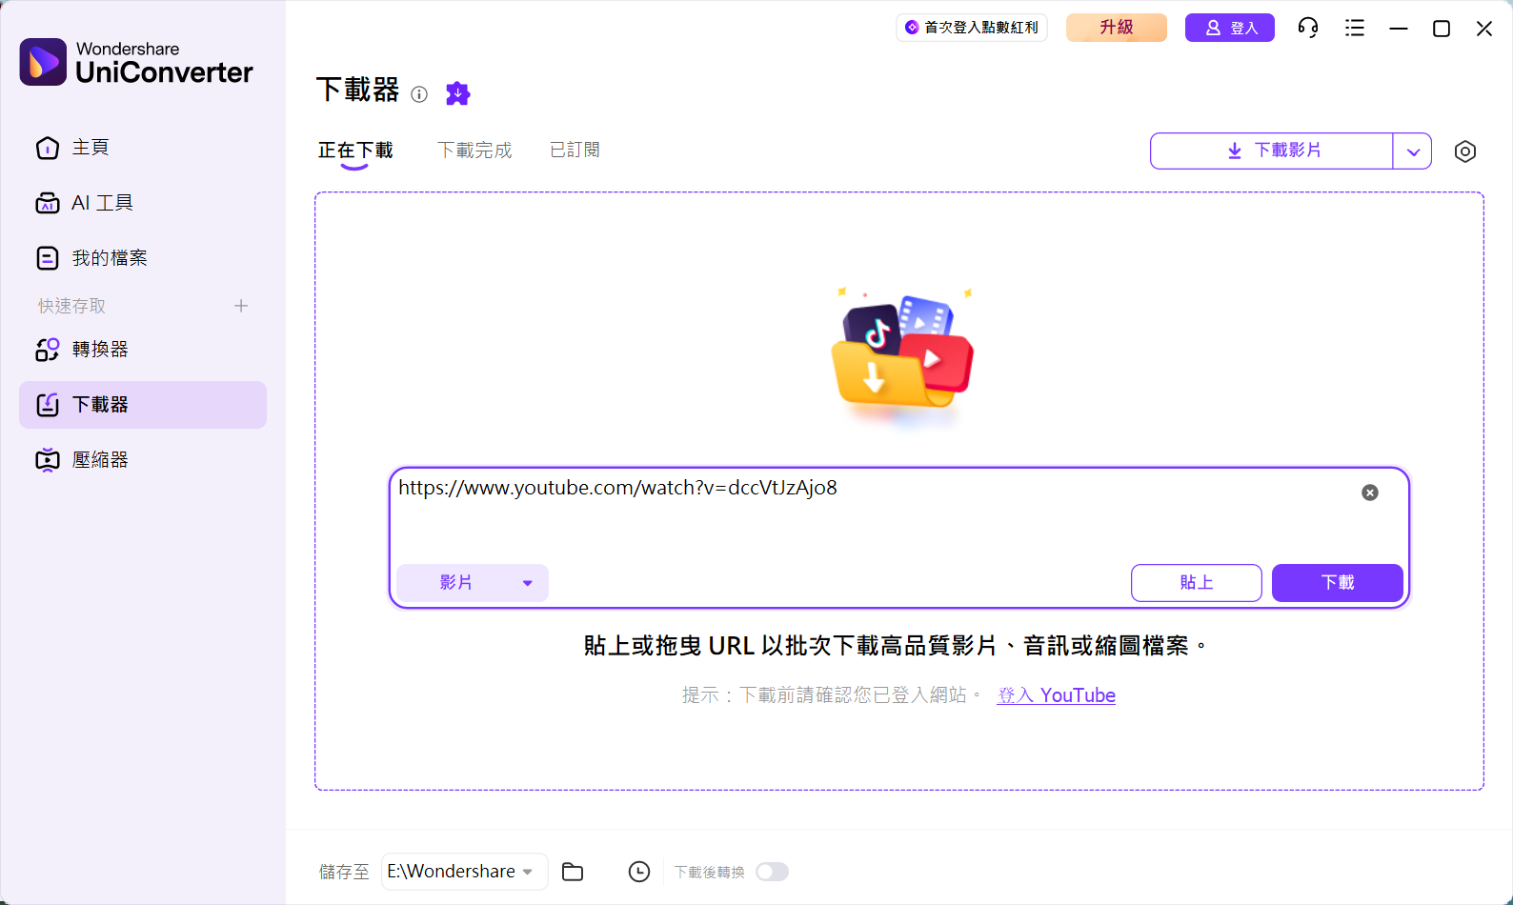Viewport: 1513px width, 905px height.
Task: Click the purple download extension puzzle icon
Action: pyautogui.click(x=458, y=92)
